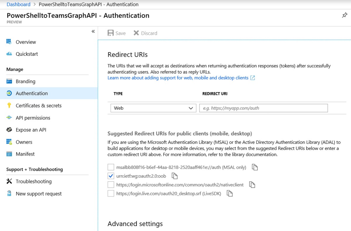
Task: Click the Certificates & secrets key icon
Action: tap(9, 106)
